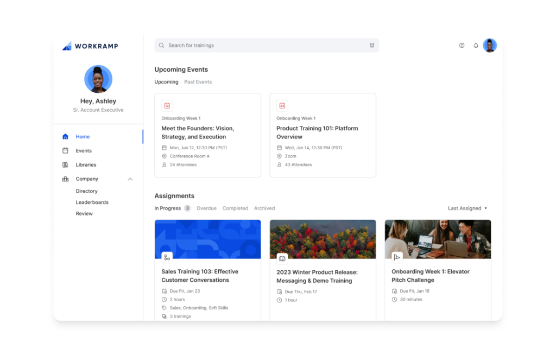Click calendar icon on Meet the Founders card
The height and width of the screenshot is (355, 556).
167,105
